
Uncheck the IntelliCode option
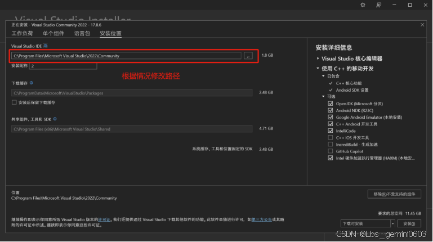click(331, 131)
